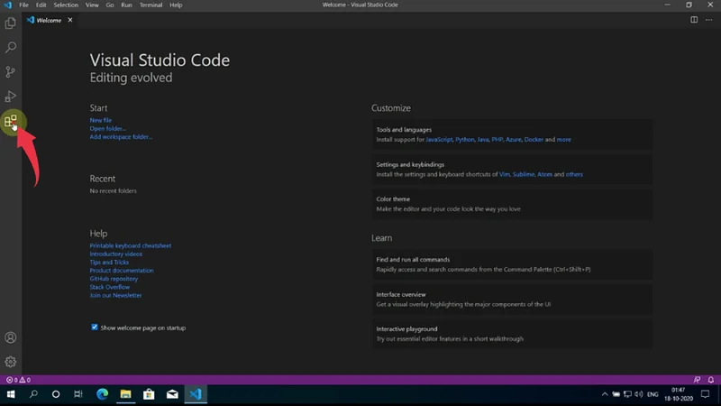Click errors and warnings status indicator

[18, 380]
